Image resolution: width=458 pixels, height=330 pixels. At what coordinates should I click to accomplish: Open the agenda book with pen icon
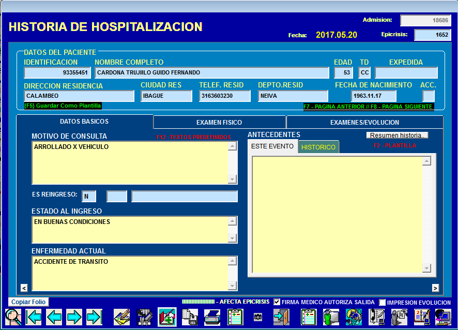422,317
